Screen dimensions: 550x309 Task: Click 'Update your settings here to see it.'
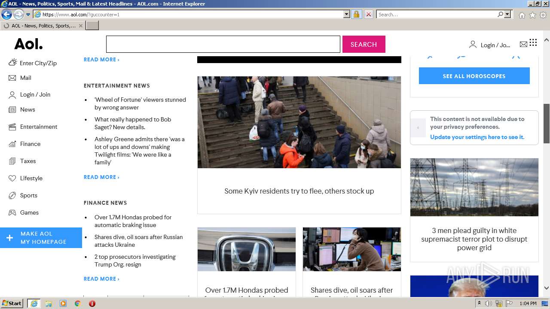pos(477,137)
